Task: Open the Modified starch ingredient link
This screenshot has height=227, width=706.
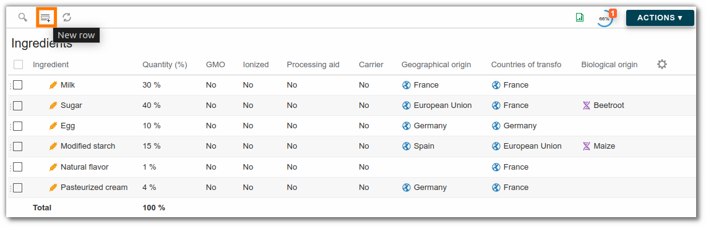Action: point(88,146)
